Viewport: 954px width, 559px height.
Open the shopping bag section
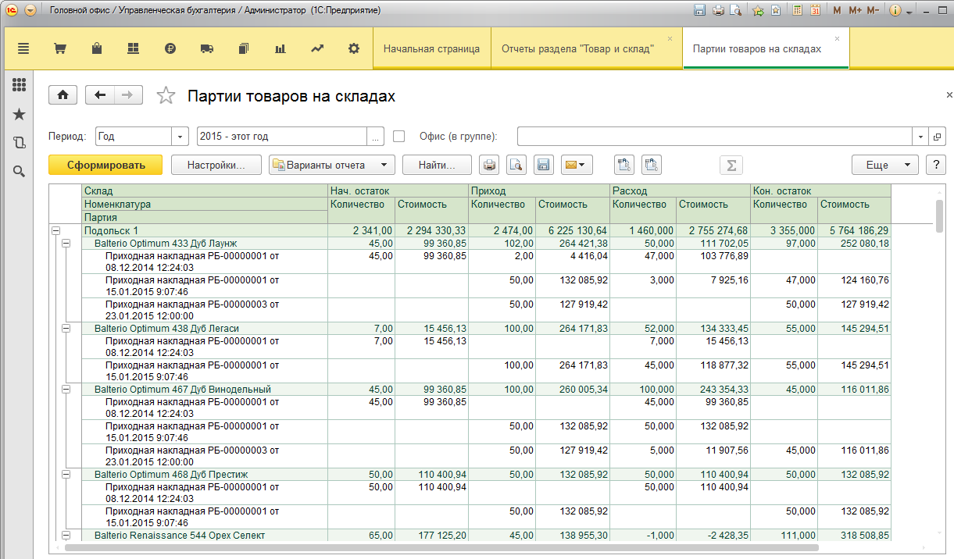click(x=96, y=48)
